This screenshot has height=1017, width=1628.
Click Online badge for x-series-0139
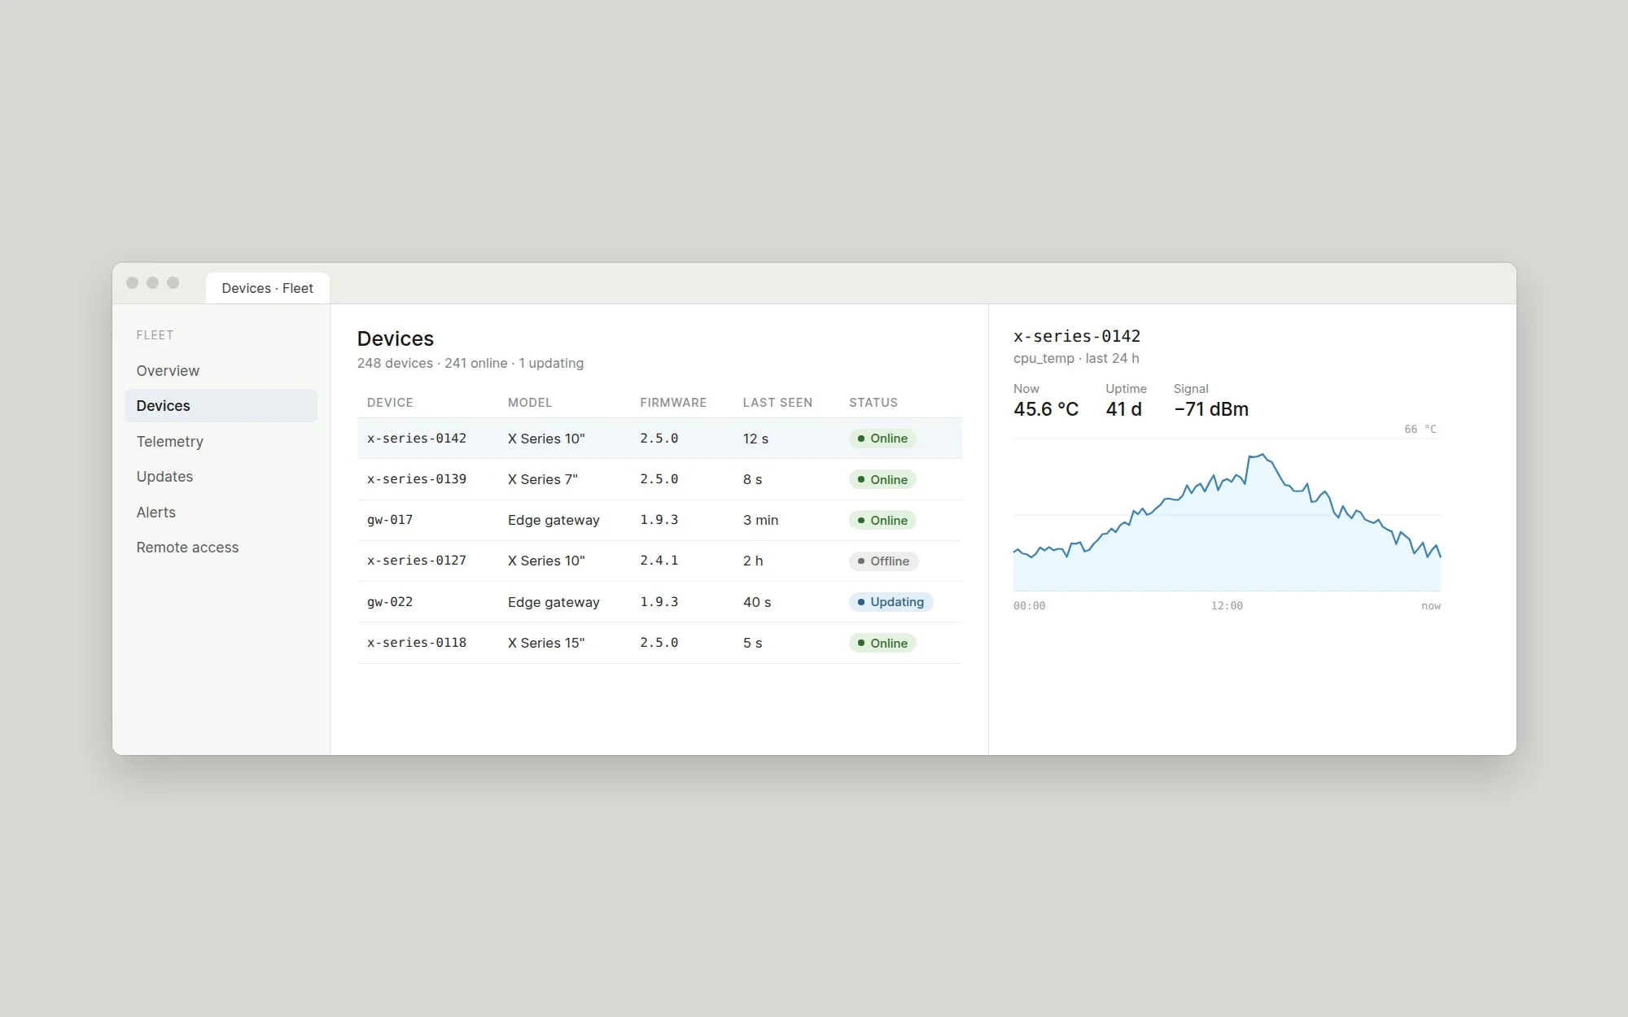[882, 480]
